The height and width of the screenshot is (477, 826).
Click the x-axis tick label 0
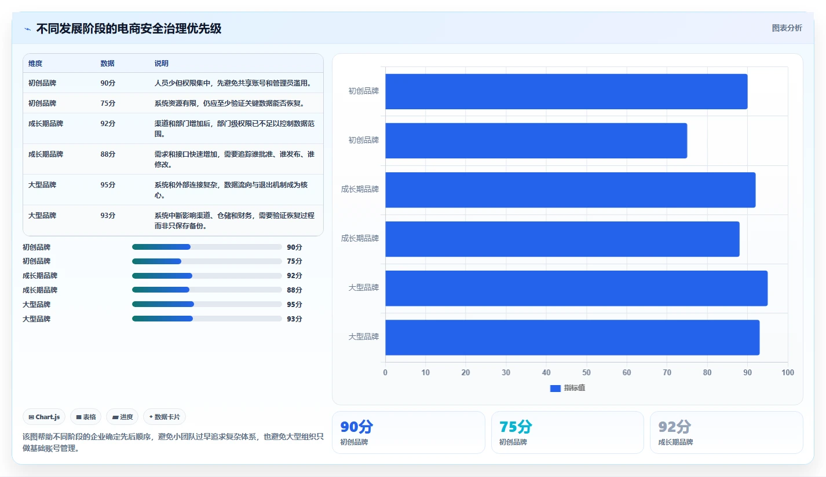click(385, 372)
